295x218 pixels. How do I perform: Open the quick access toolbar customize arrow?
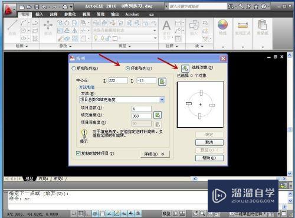71,7
